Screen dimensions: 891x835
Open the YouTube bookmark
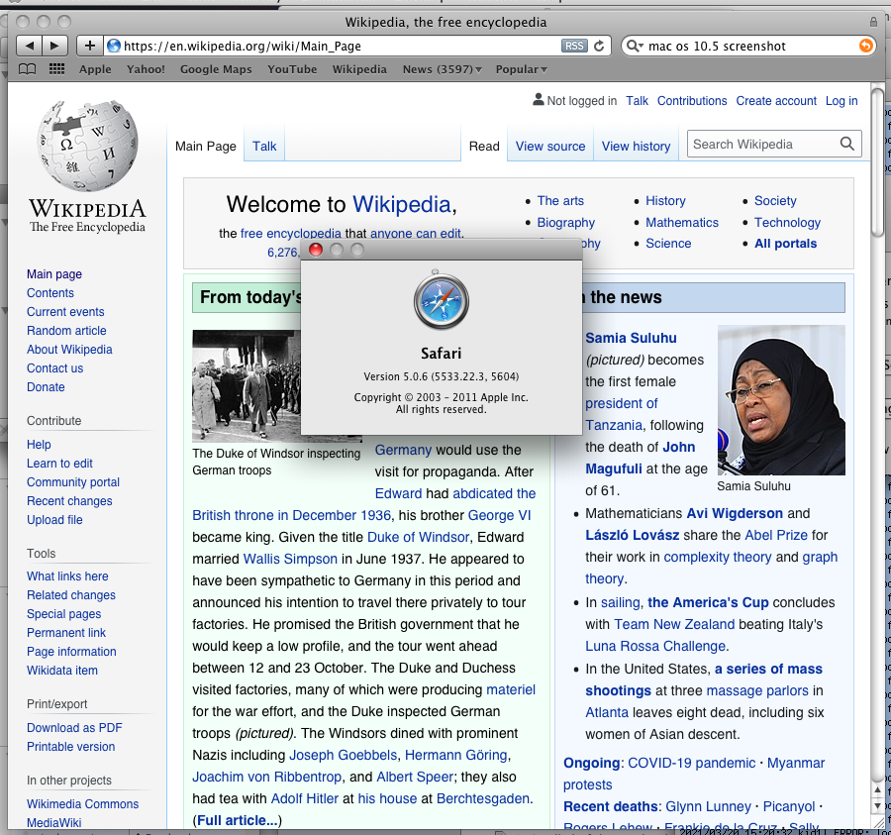(292, 69)
